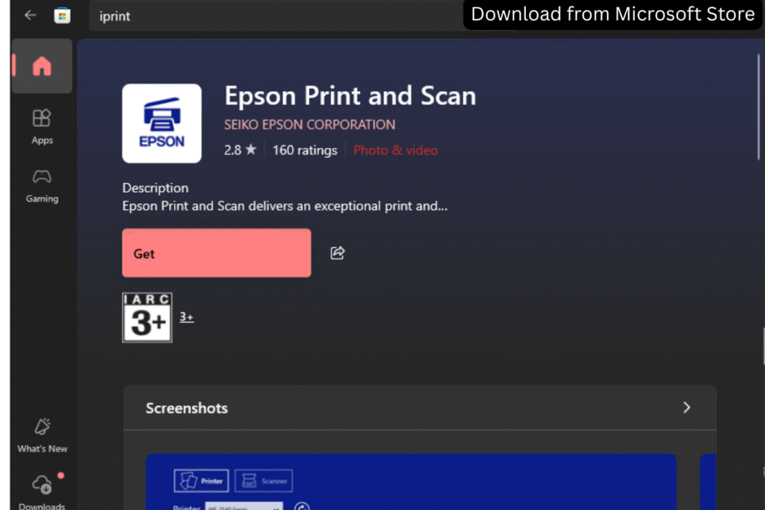Viewport: 765px width, 510px height.
Task: View the 160 ratings
Action: (305, 150)
